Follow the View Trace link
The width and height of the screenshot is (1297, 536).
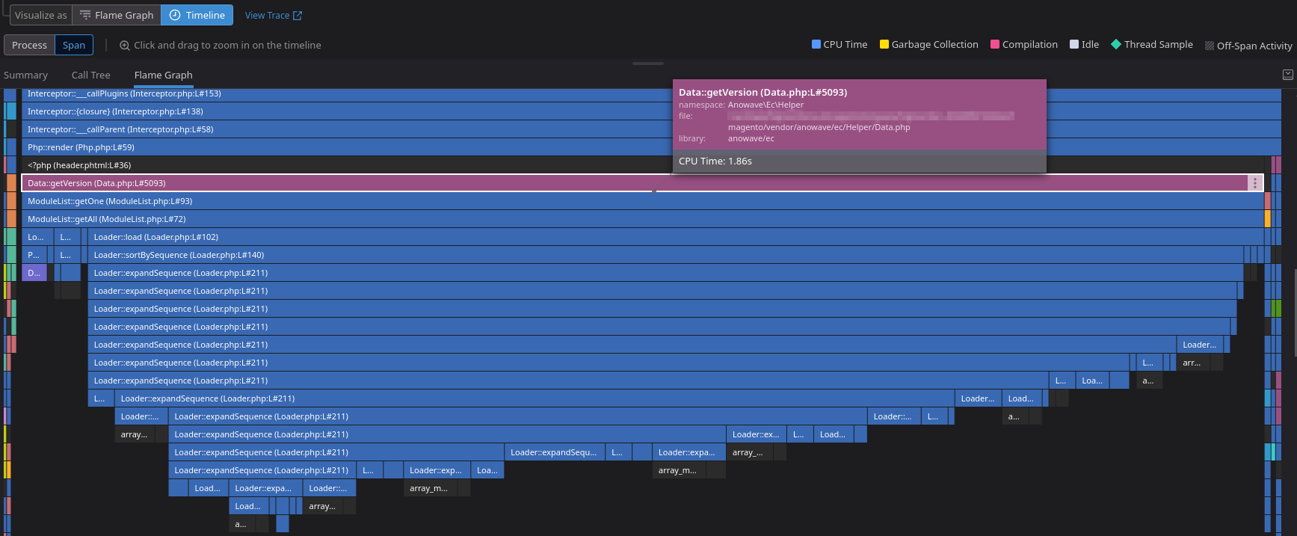267,16
